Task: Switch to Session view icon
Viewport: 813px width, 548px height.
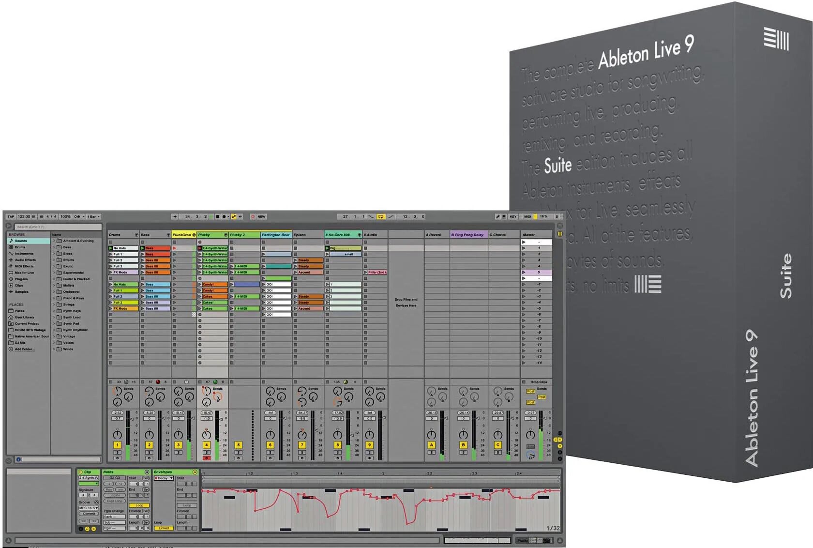Action: pyautogui.click(x=560, y=234)
